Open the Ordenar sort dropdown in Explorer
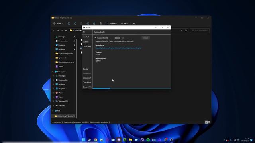255x143 pixels. [112, 23]
